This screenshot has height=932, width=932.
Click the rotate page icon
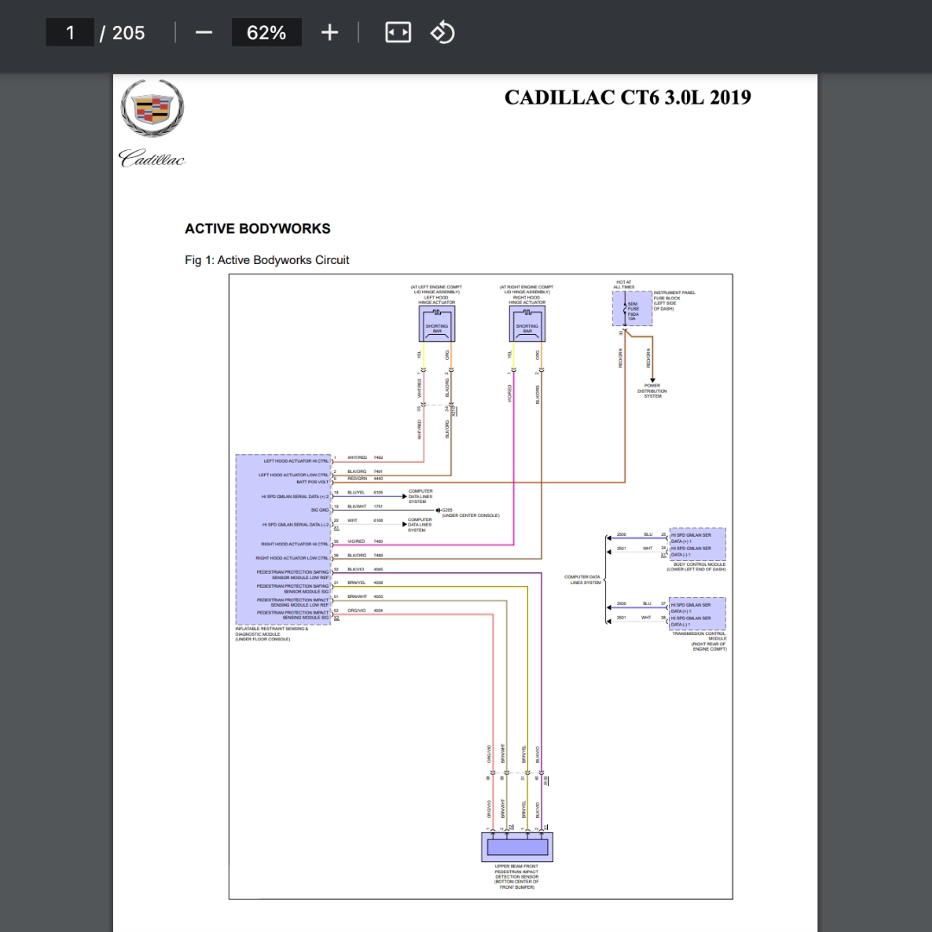[442, 32]
